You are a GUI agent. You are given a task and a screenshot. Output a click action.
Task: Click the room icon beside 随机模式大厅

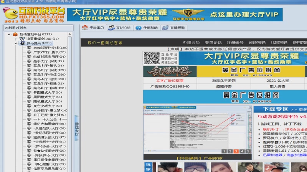click(x=29, y=101)
